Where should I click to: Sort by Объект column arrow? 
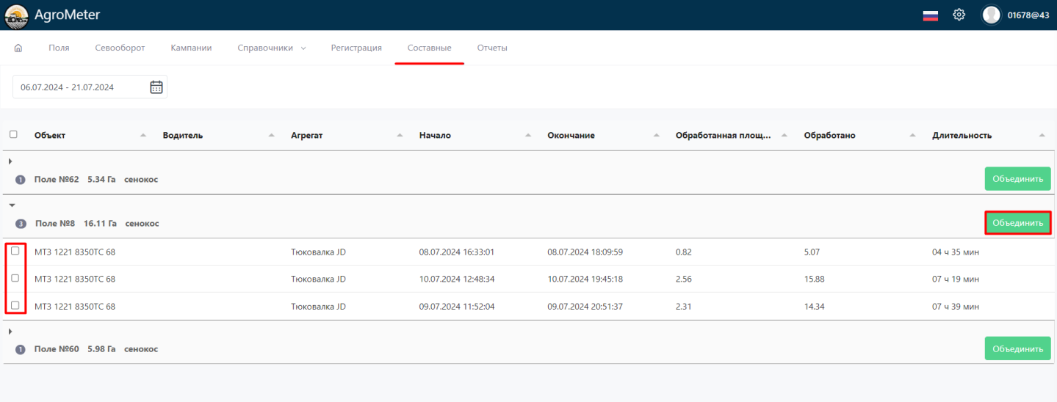click(143, 136)
